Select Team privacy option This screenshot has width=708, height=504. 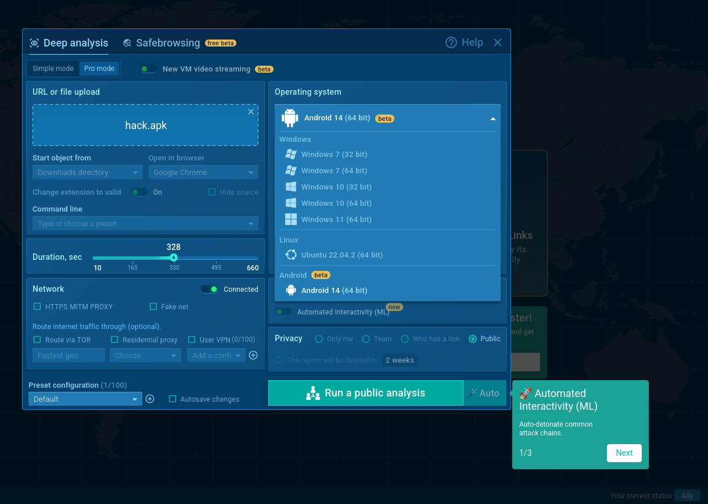click(x=366, y=338)
